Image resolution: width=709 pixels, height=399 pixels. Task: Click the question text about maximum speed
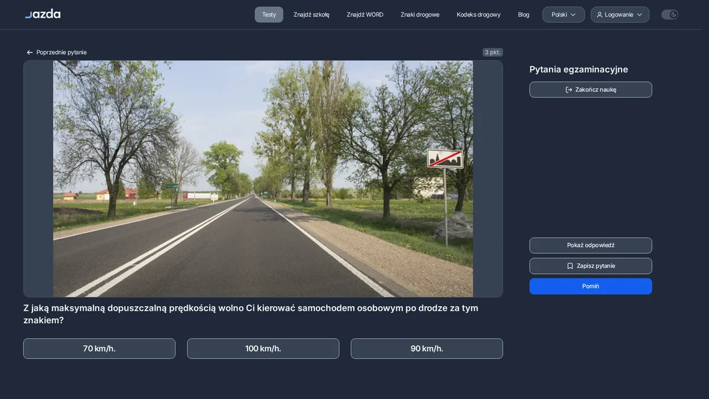pos(251,314)
